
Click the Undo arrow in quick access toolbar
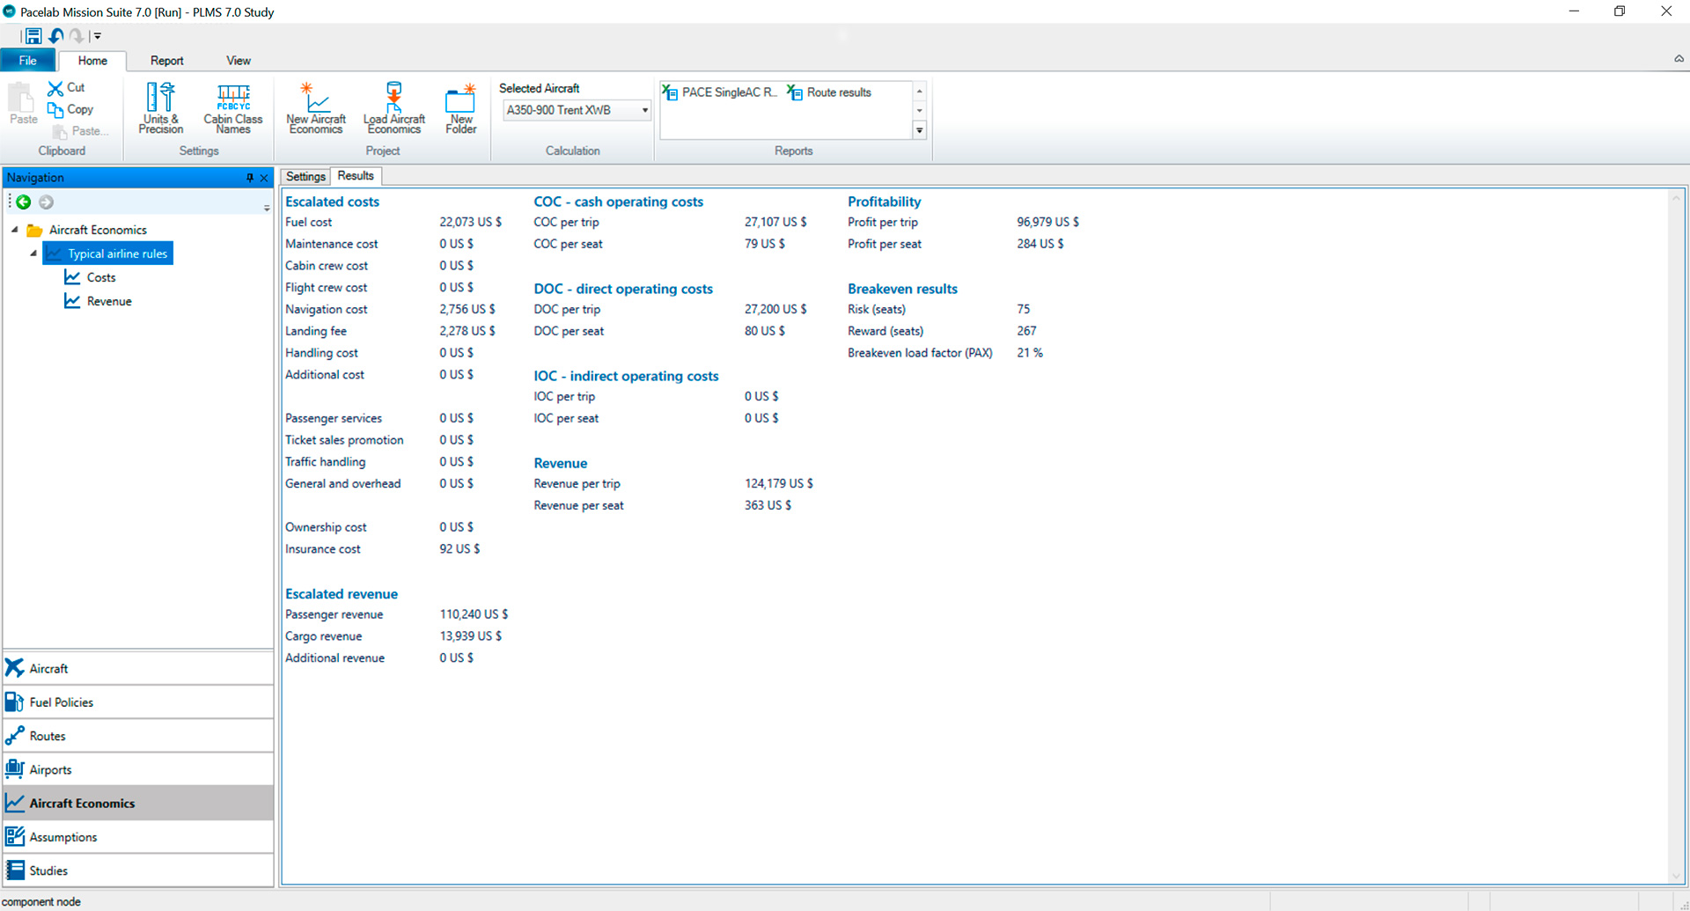point(56,36)
